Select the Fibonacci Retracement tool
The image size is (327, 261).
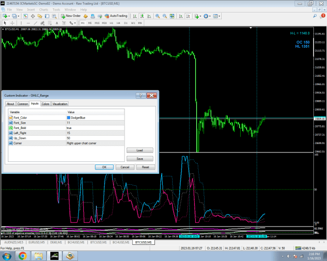(50, 23)
